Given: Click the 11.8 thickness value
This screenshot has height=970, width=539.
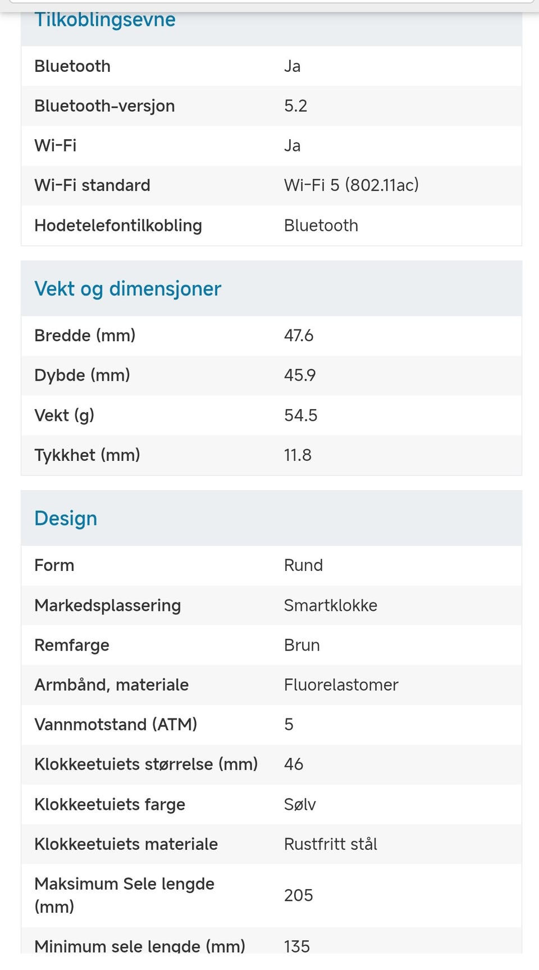Looking at the screenshot, I should click(x=298, y=455).
